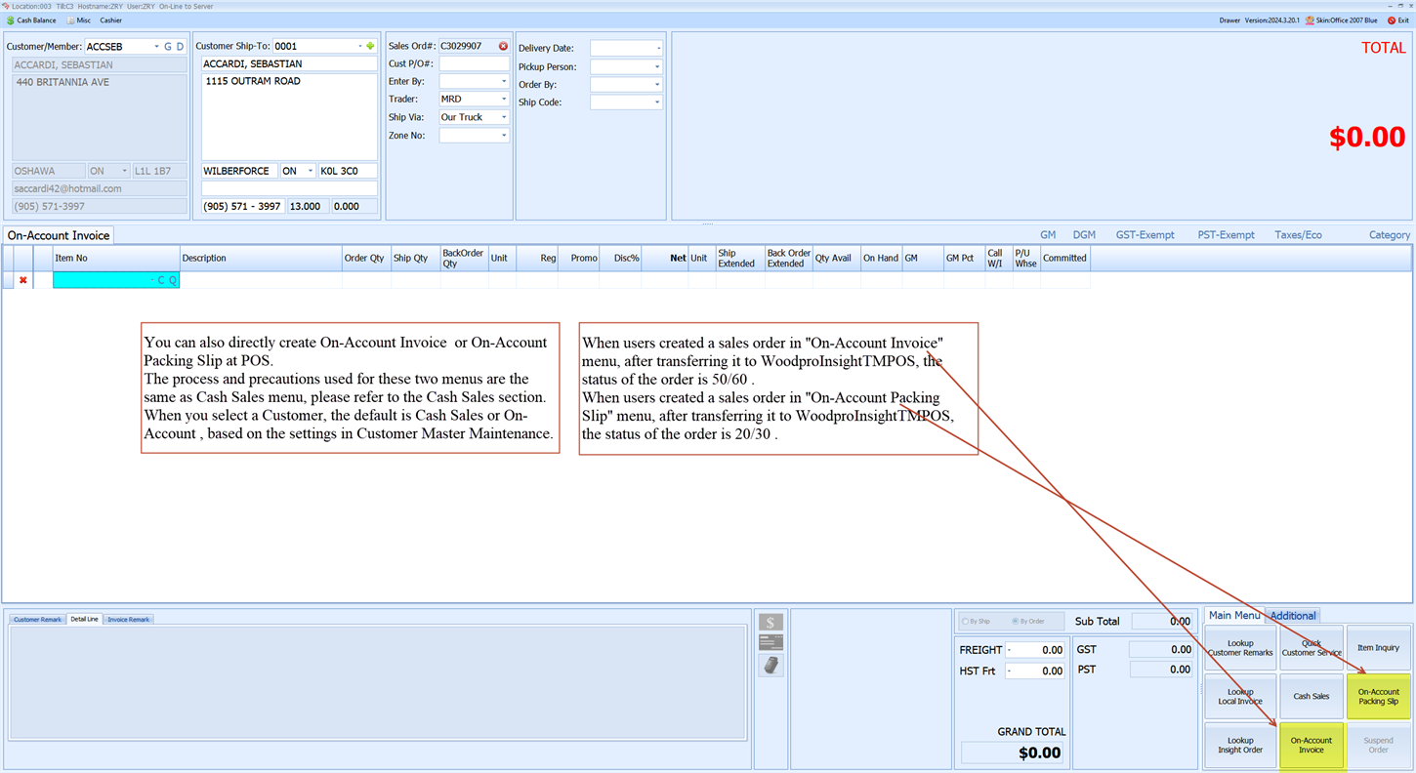Click the card terminal device icon
Image resolution: width=1416 pixels, height=773 pixels.
coord(770,666)
